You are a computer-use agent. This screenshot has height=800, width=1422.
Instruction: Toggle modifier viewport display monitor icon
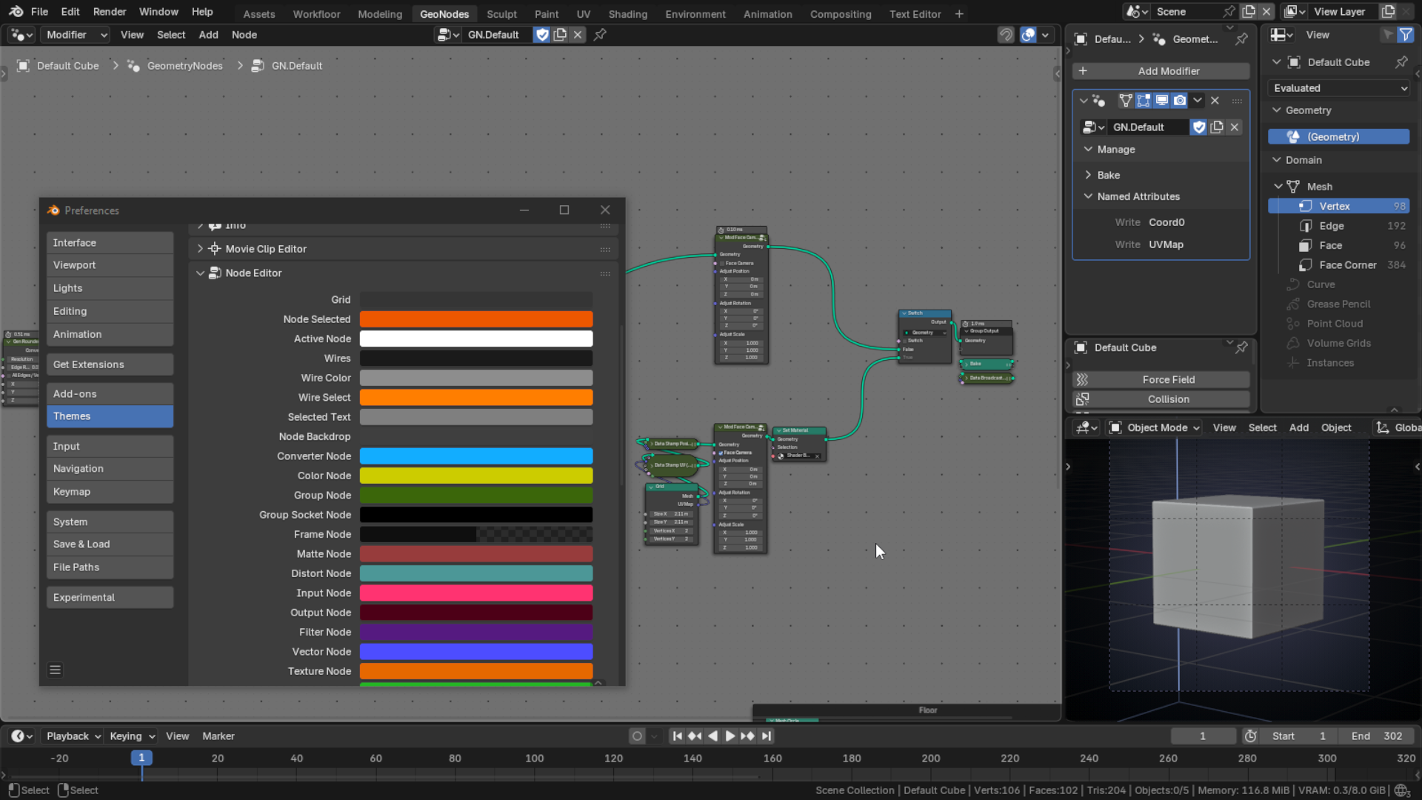coord(1161,101)
